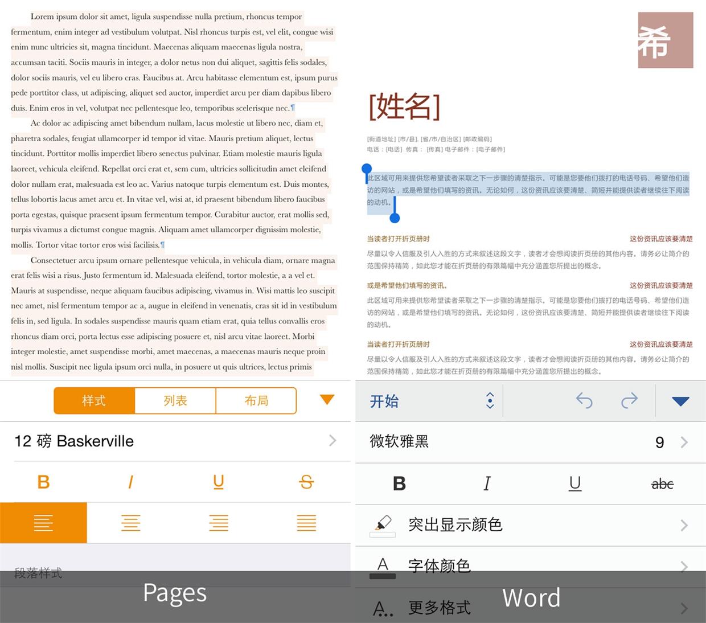Toggle italic formatting in Pages
The height and width of the screenshot is (623, 706).
click(130, 482)
